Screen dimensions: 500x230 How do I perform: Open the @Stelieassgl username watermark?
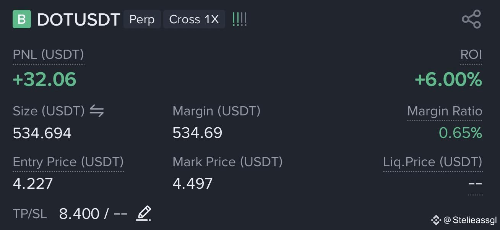(x=470, y=220)
